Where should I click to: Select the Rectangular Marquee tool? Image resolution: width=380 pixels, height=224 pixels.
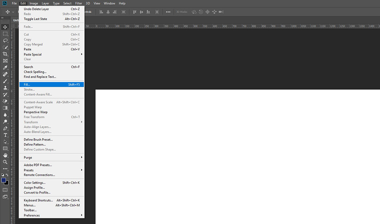(x=5, y=34)
